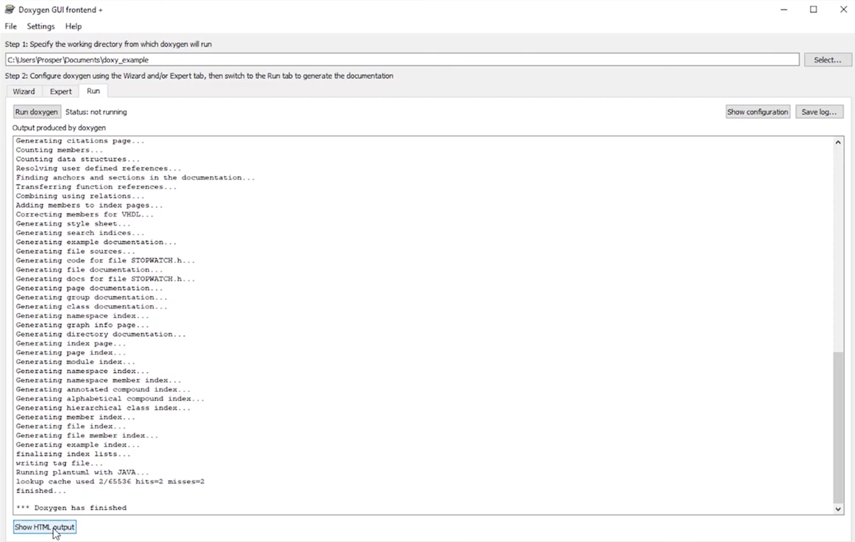
Task: Select the Run tab
Action: point(93,91)
